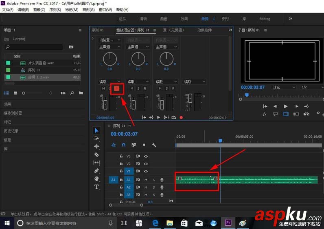Enable voice-over record microphone on A3
The height and width of the screenshot is (229, 324).
tap(162, 195)
